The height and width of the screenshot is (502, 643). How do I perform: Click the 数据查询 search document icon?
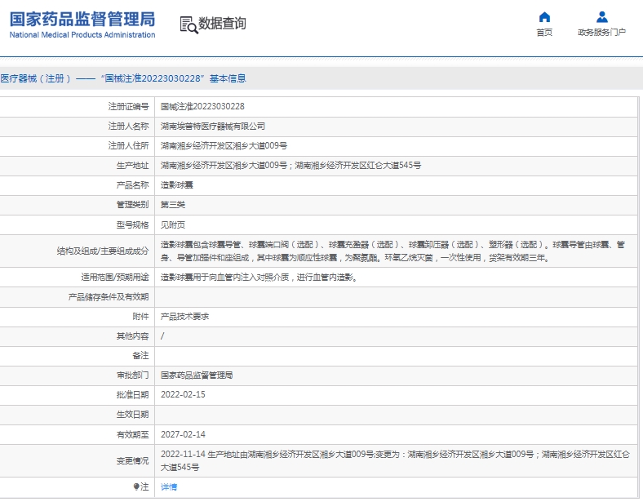(188, 24)
